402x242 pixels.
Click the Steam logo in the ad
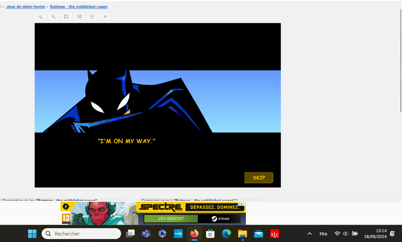click(x=221, y=219)
